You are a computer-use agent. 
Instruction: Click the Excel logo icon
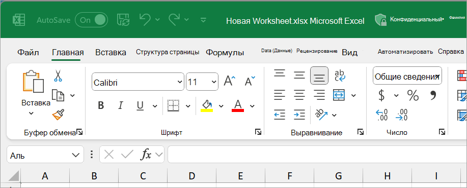18,20
